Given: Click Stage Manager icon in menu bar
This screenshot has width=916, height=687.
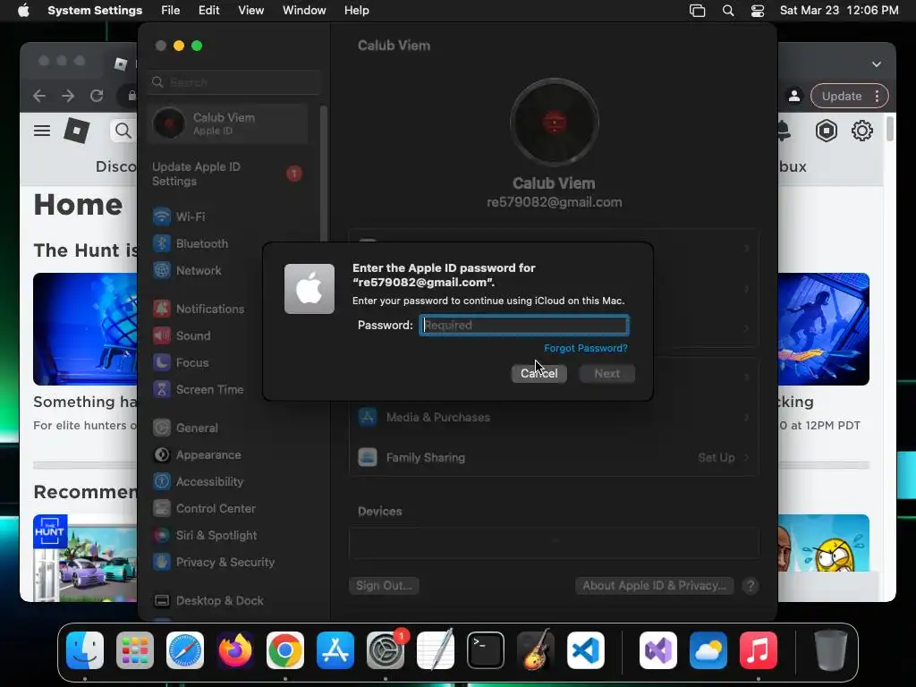Looking at the screenshot, I should tap(697, 11).
